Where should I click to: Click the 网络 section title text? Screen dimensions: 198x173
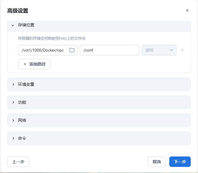[22, 120]
